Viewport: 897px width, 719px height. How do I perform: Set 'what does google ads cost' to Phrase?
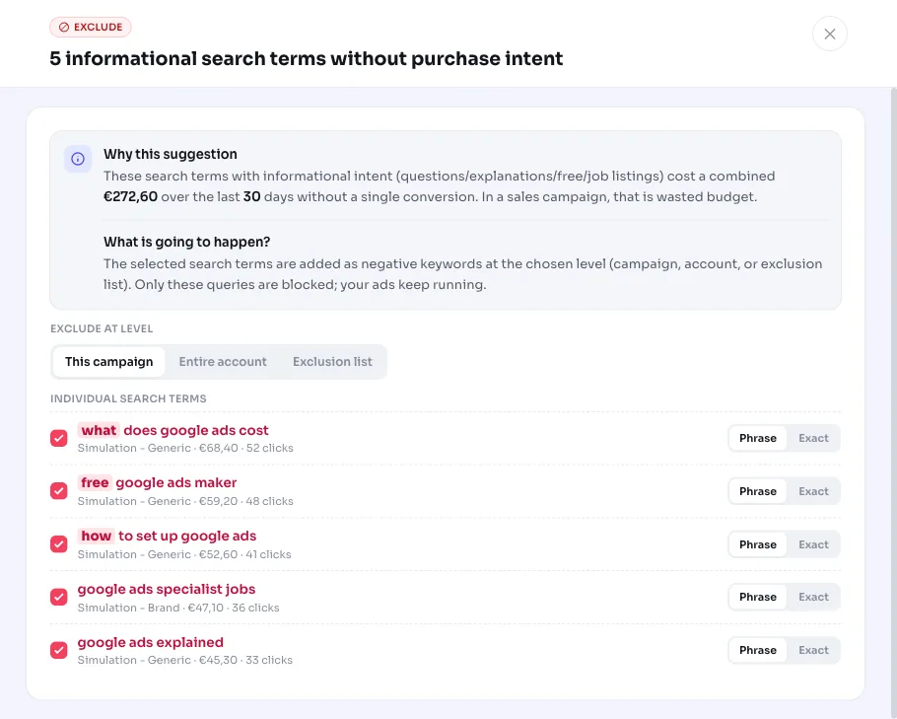(x=757, y=439)
